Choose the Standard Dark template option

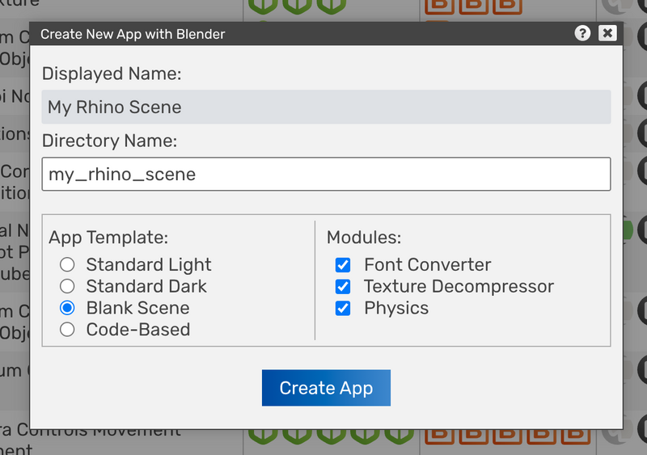68,286
